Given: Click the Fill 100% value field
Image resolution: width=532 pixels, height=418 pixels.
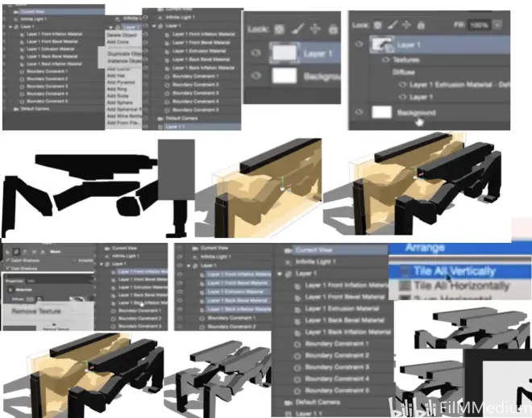Looking at the screenshot, I should (479, 25).
